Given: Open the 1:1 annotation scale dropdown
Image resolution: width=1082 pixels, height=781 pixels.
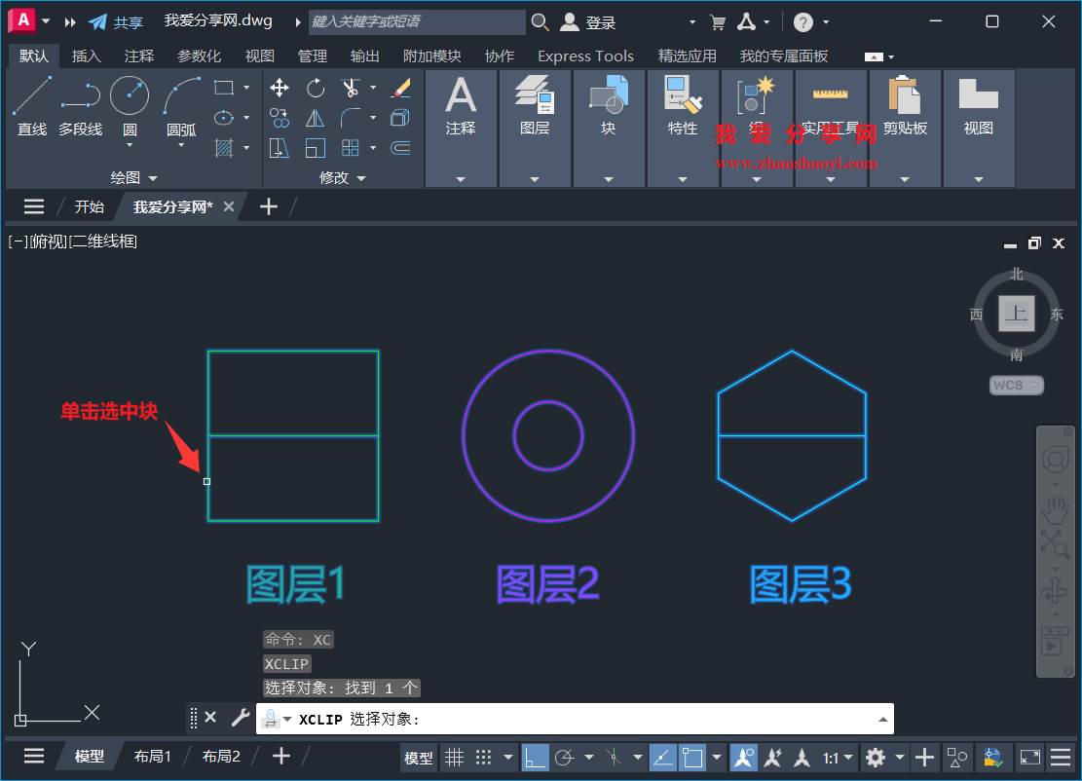Looking at the screenshot, I should 839,758.
